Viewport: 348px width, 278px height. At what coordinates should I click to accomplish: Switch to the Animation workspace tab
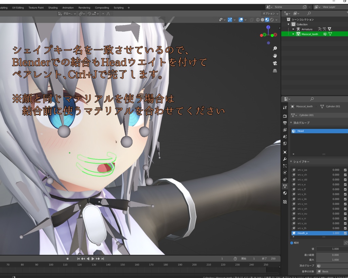(x=68, y=7)
